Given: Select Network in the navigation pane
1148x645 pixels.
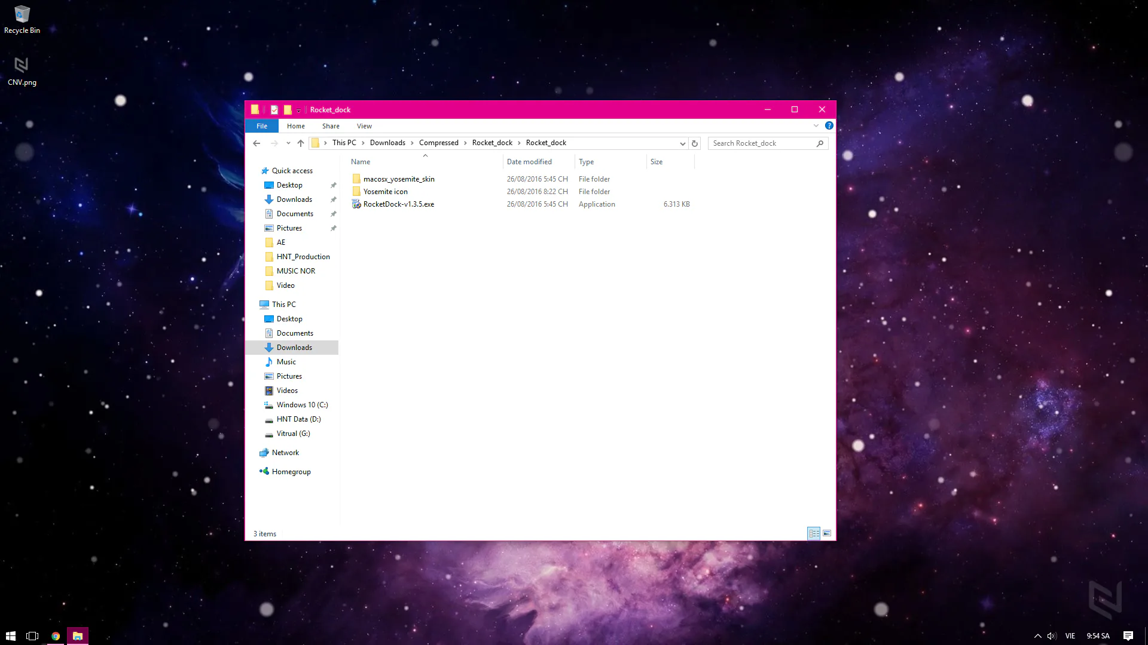Looking at the screenshot, I should [x=285, y=453].
